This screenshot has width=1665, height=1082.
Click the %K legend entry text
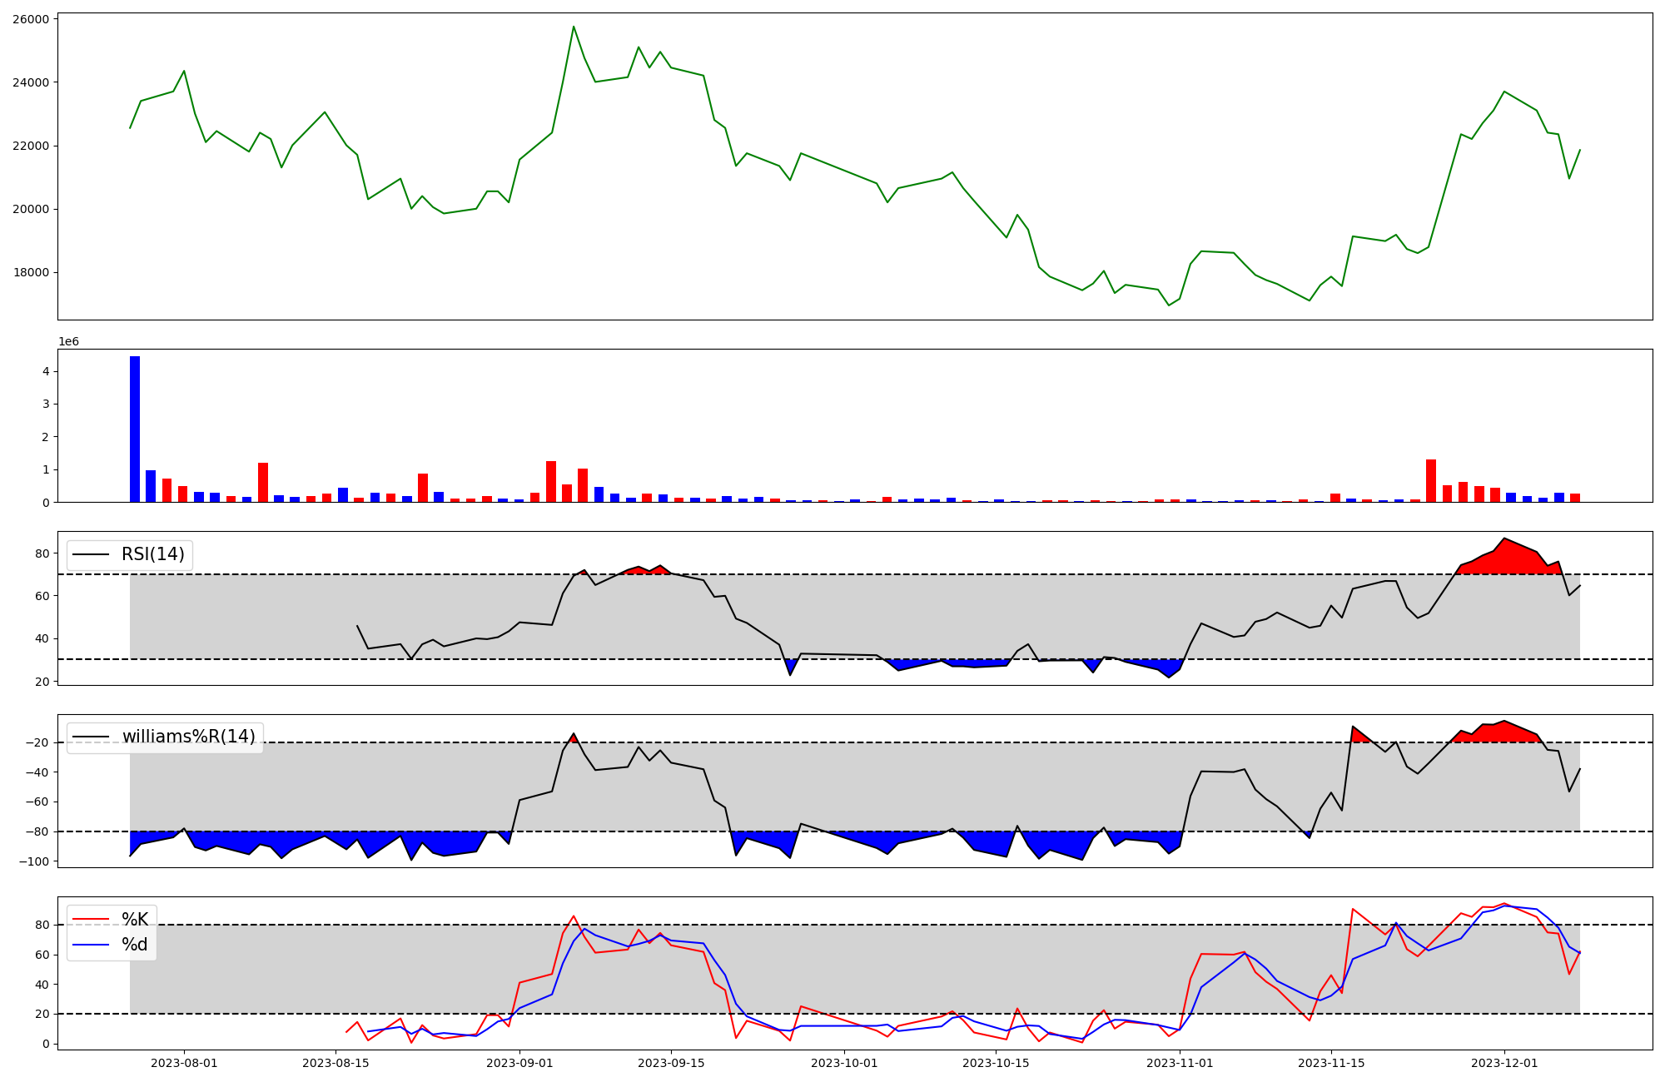tap(135, 920)
